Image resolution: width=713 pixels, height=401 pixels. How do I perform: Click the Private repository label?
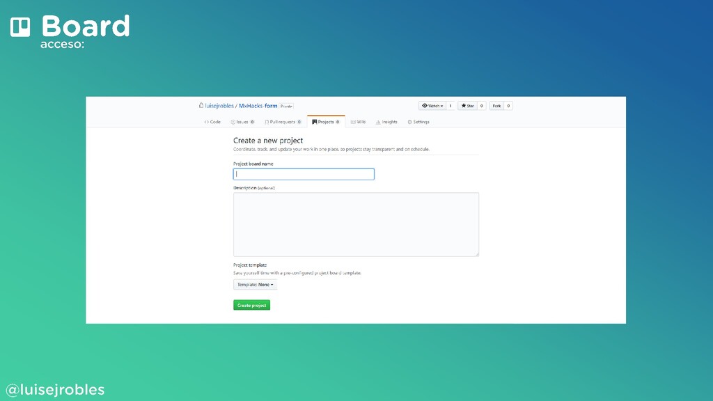(x=286, y=106)
